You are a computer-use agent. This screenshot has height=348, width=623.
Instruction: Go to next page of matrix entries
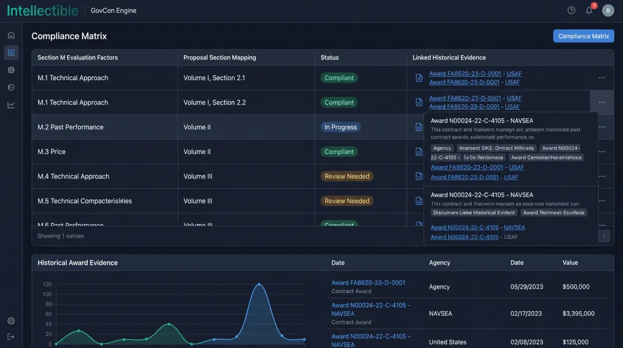(604, 236)
